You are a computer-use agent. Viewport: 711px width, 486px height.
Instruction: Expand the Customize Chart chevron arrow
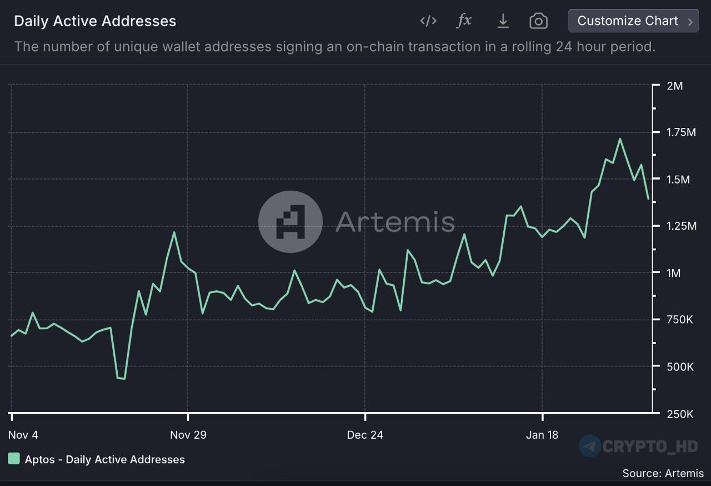690,22
